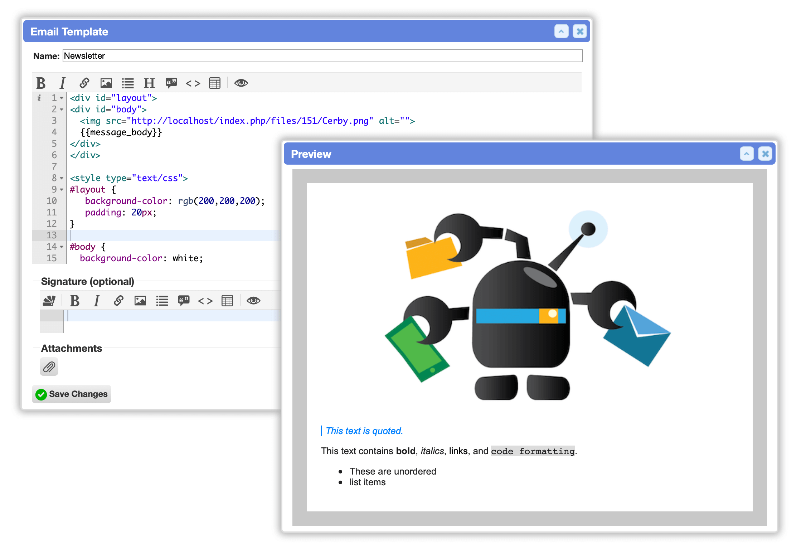Viewport: 806px width, 554px height.
Task: Click the Name input field containing Newsletter
Action: [323, 56]
